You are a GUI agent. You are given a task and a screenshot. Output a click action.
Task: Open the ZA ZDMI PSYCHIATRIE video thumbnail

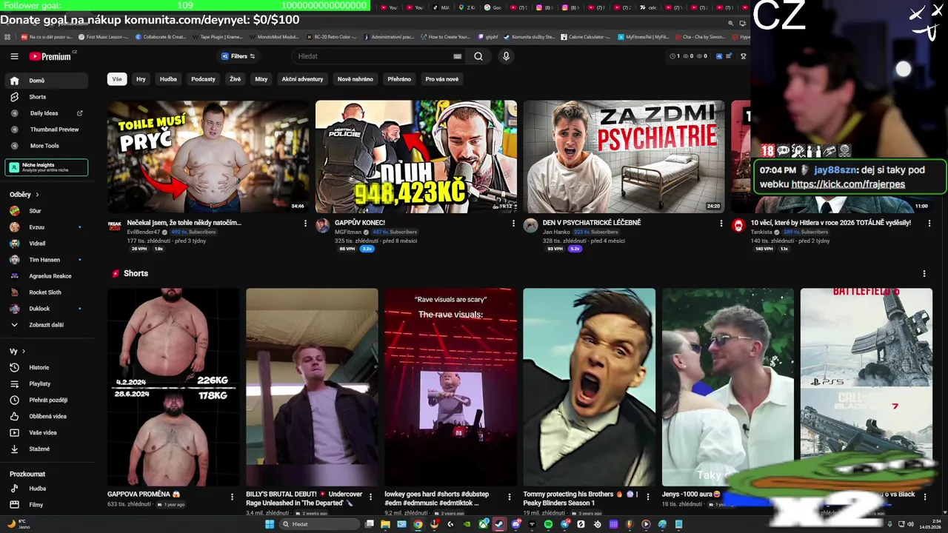point(624,157)
